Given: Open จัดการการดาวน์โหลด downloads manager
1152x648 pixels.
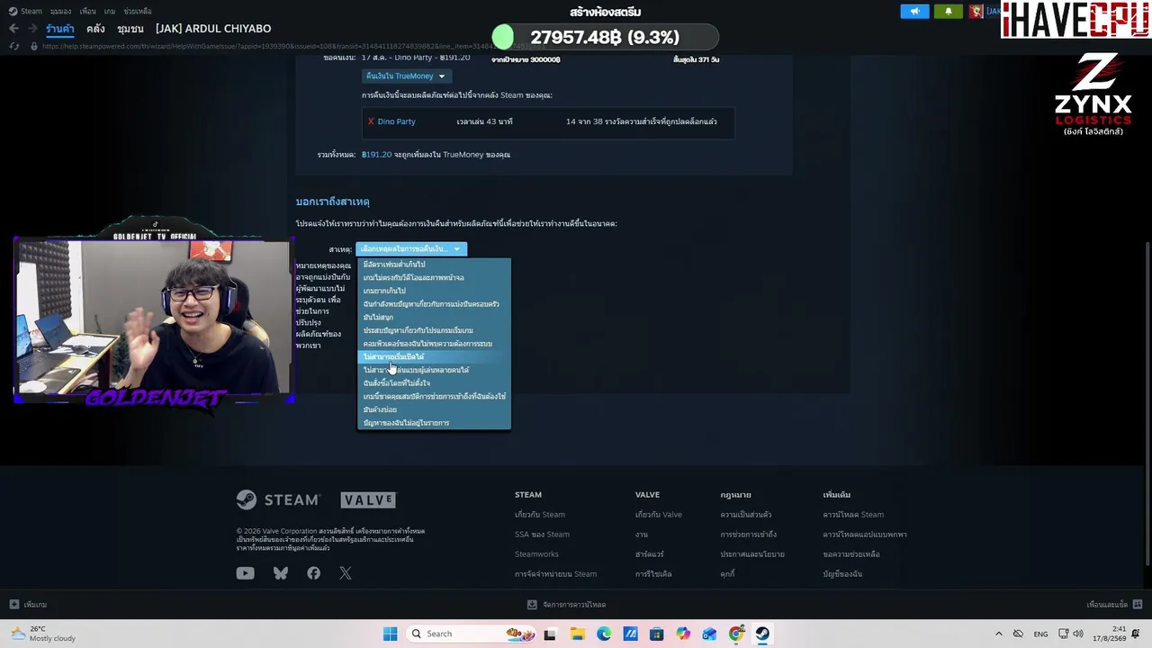Looking at the screenshot, I should click(x=567, y=605).
